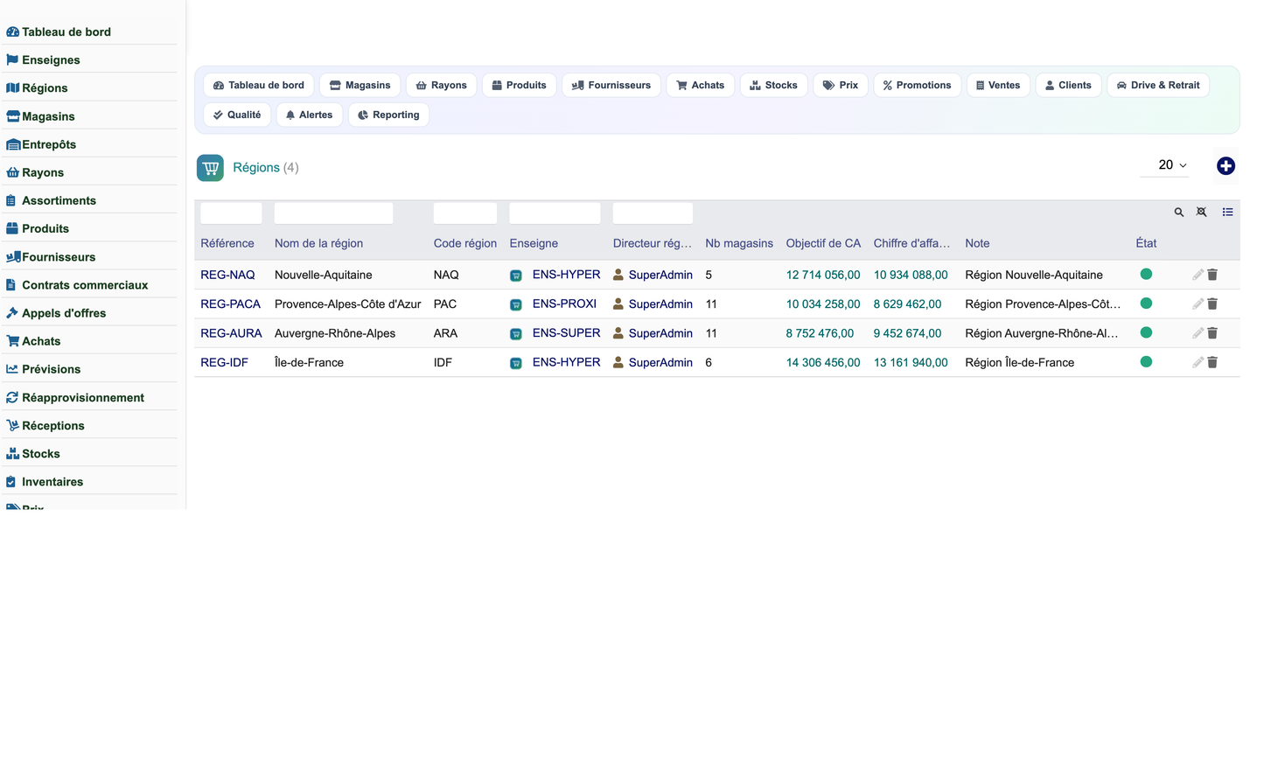
Task: Click the 14 306 456,00 objective value
Action: (x=823, y=363)
